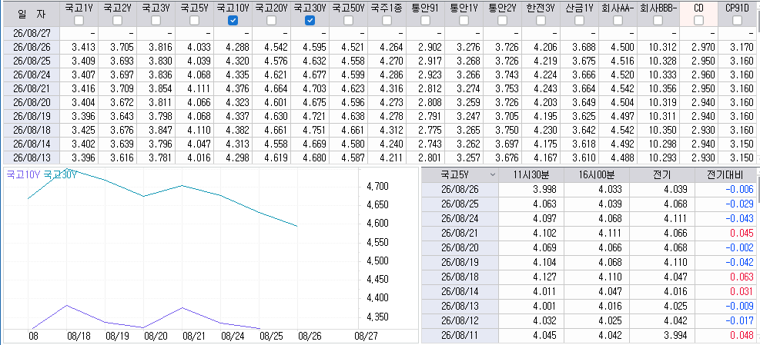The image size is (760, 345).
Task: Select the 26/08/12 date in lower table
Action: (x=460, y=320)
